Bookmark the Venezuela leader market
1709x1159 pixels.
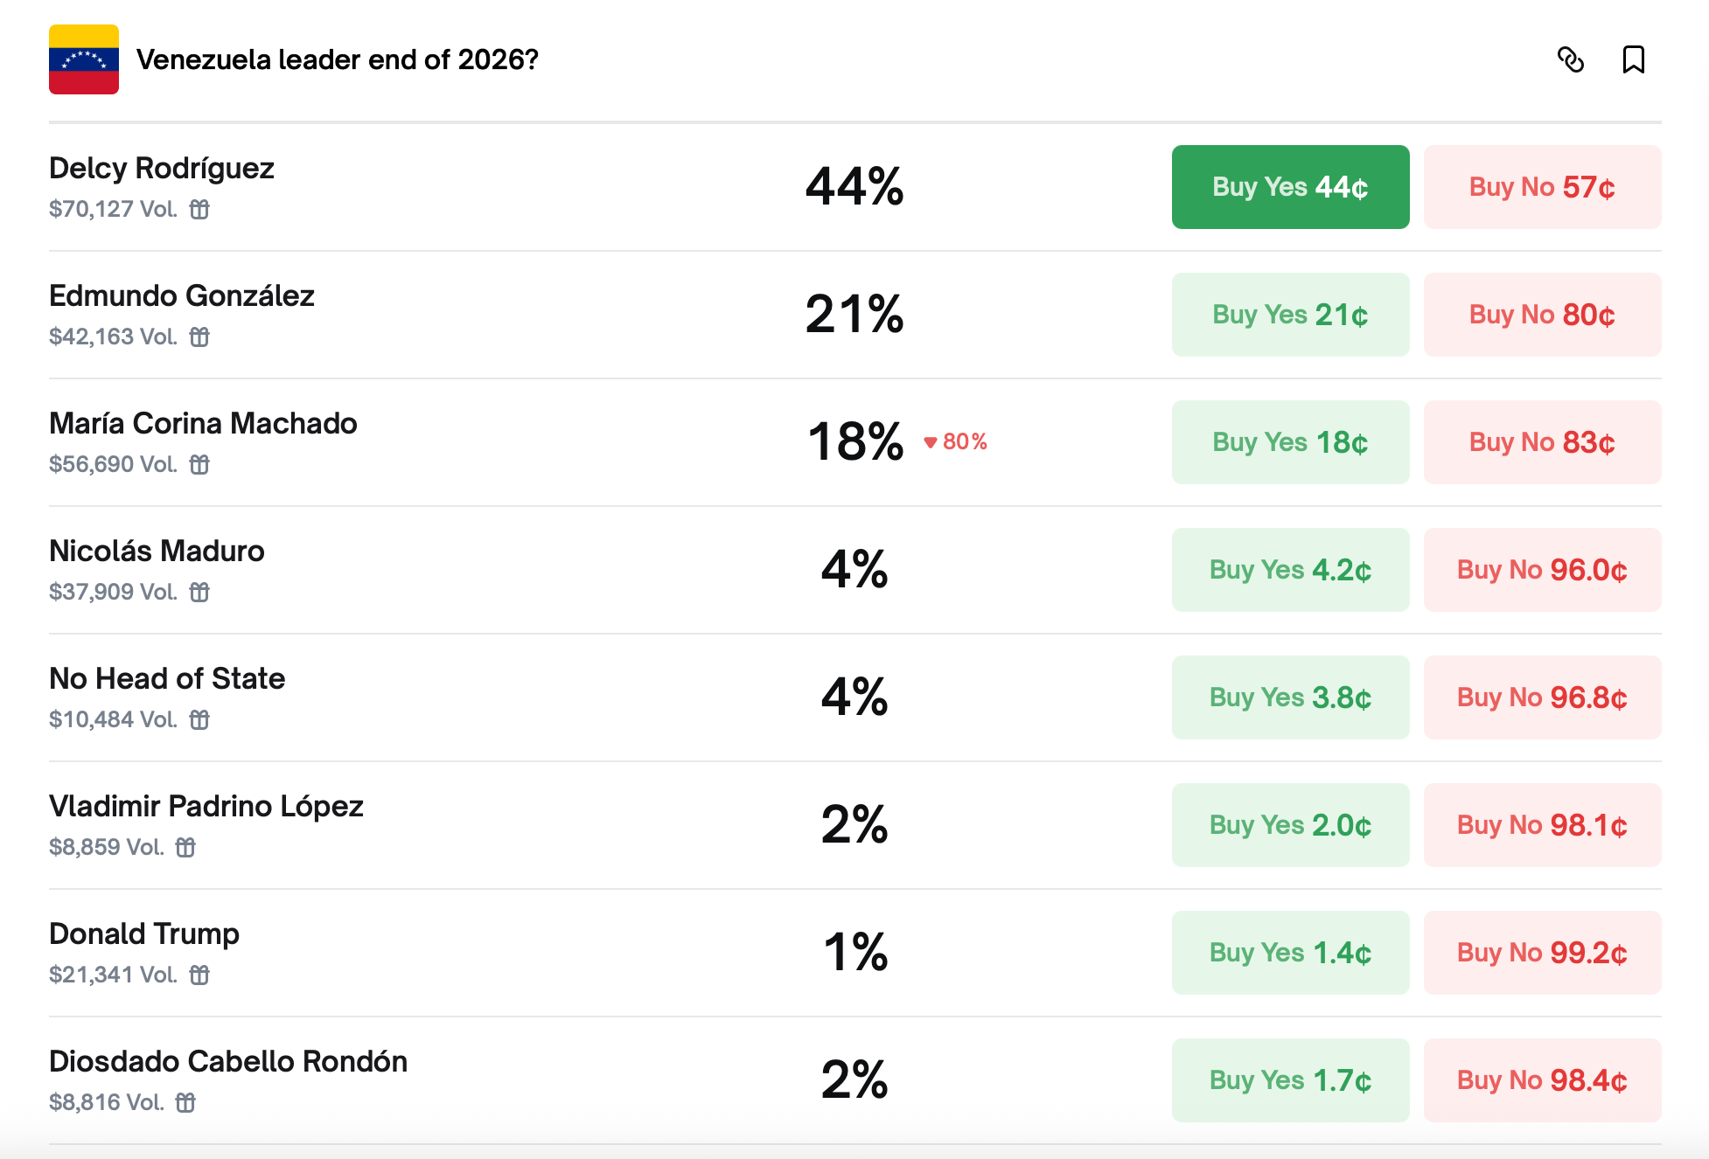[1634, 59]
